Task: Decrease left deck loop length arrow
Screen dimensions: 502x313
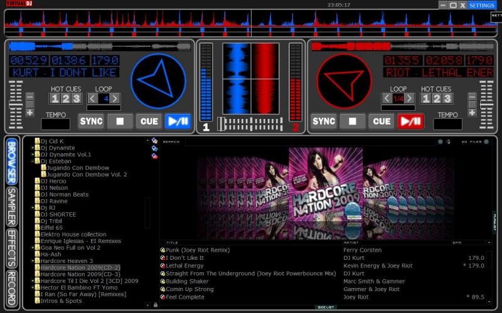Action: (92, 98)
